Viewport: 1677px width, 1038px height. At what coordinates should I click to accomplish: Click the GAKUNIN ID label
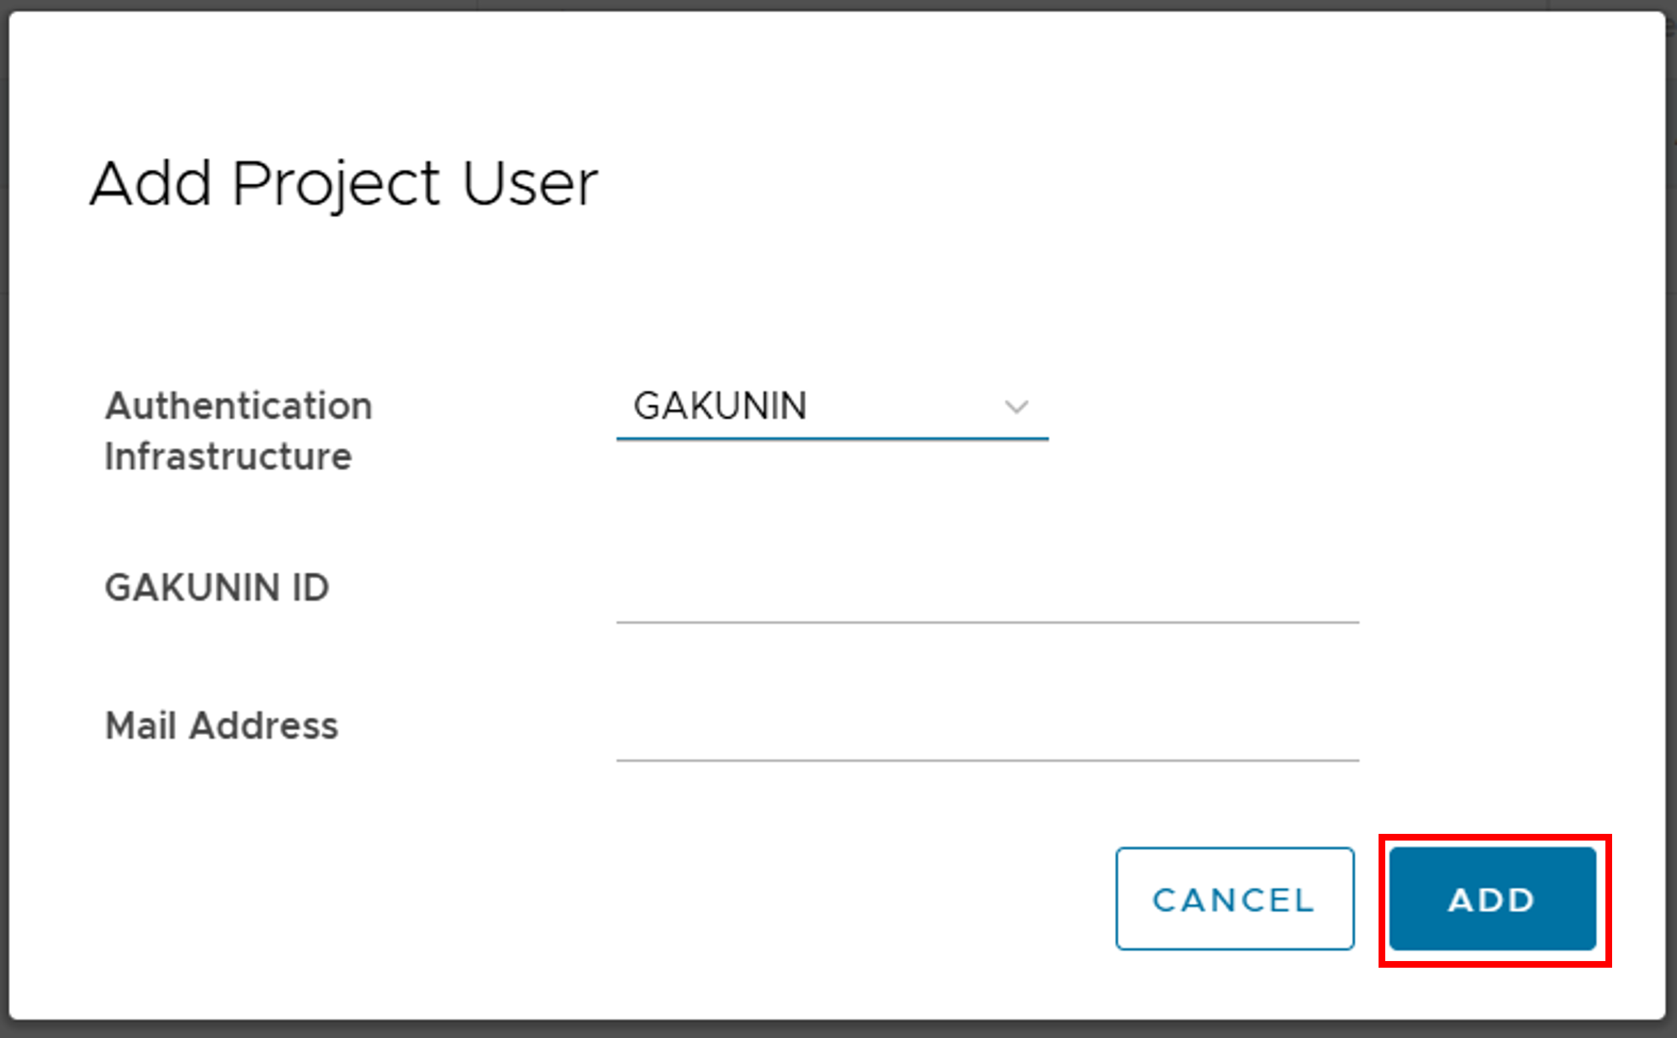pyautogui.click(x=217, y=588)
